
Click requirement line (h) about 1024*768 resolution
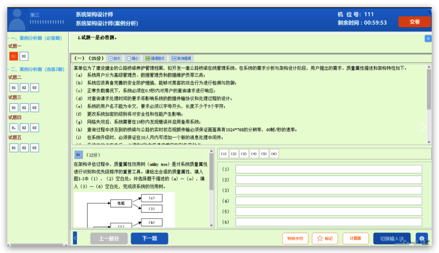point(186,130)
